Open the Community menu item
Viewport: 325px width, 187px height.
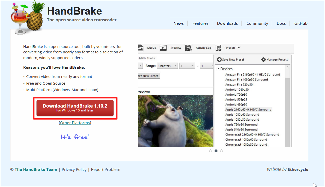coord(257,23)
